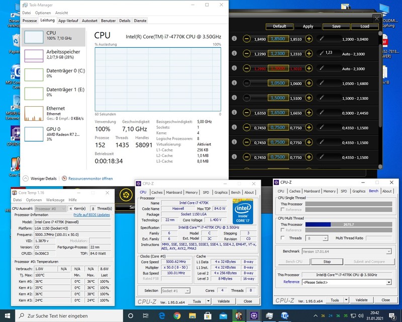Open the Windows Start menu
The image size is (402, 322).
[x=8, y=315]
